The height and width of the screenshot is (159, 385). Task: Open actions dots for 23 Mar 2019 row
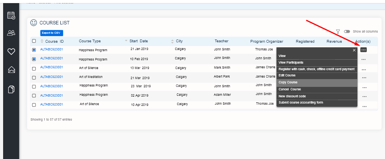click(x=364, y=88)
